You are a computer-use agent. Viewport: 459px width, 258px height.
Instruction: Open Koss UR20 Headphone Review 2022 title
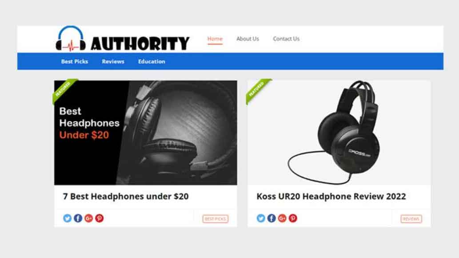click(331, 196)
